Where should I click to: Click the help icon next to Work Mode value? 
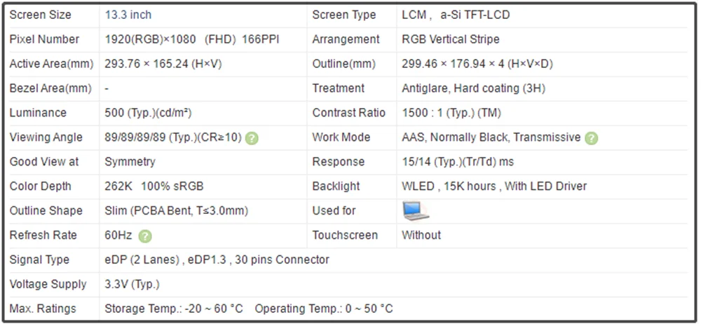[591, 138]
